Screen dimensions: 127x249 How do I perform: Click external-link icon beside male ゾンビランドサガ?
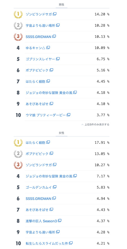click(55, 14)
